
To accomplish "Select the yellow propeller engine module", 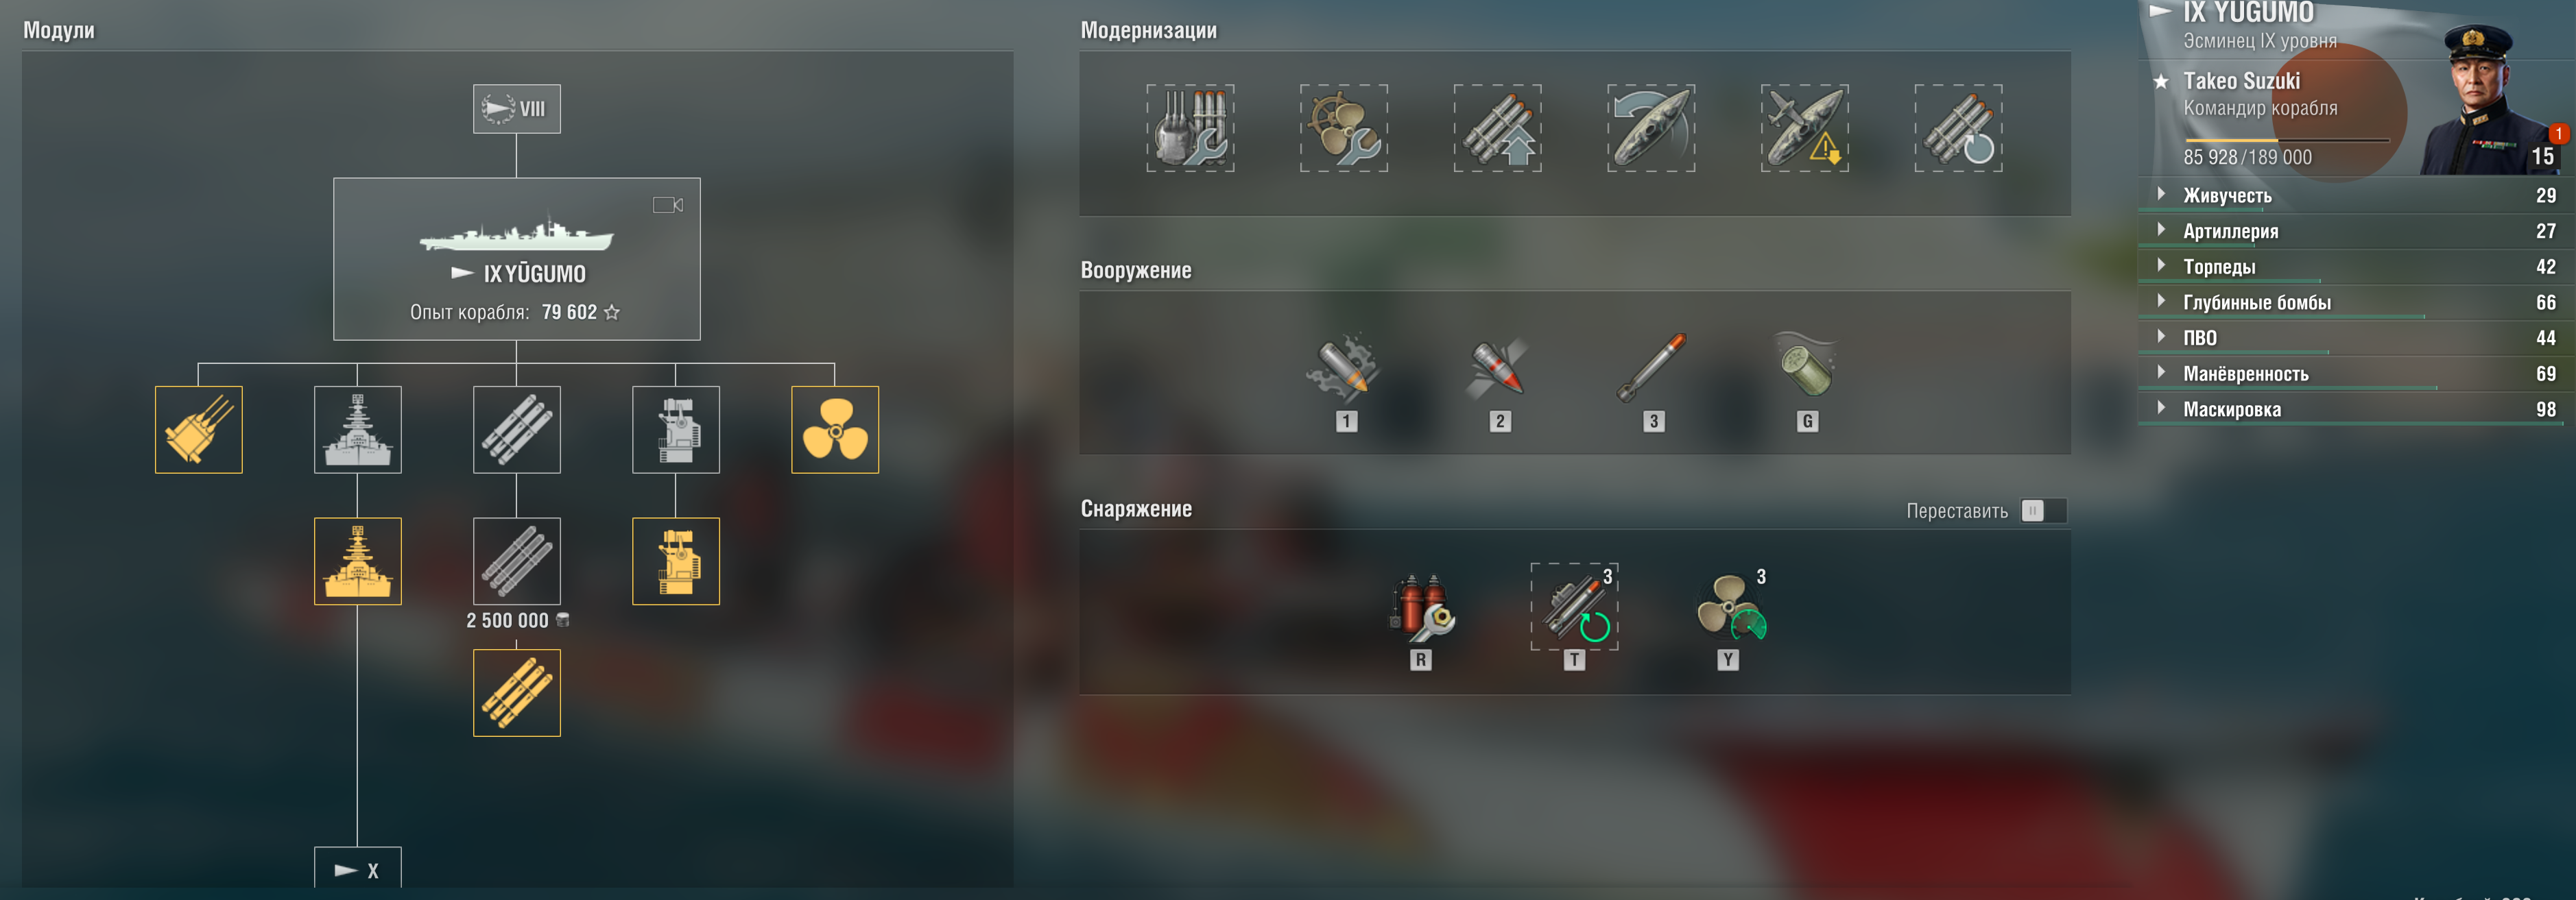I will [835, 430].
